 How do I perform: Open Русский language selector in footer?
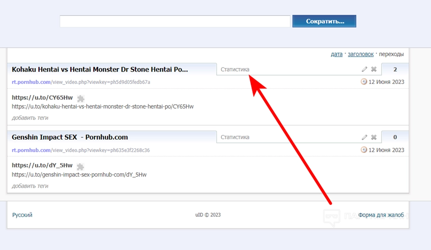click(x=22, y=215)
